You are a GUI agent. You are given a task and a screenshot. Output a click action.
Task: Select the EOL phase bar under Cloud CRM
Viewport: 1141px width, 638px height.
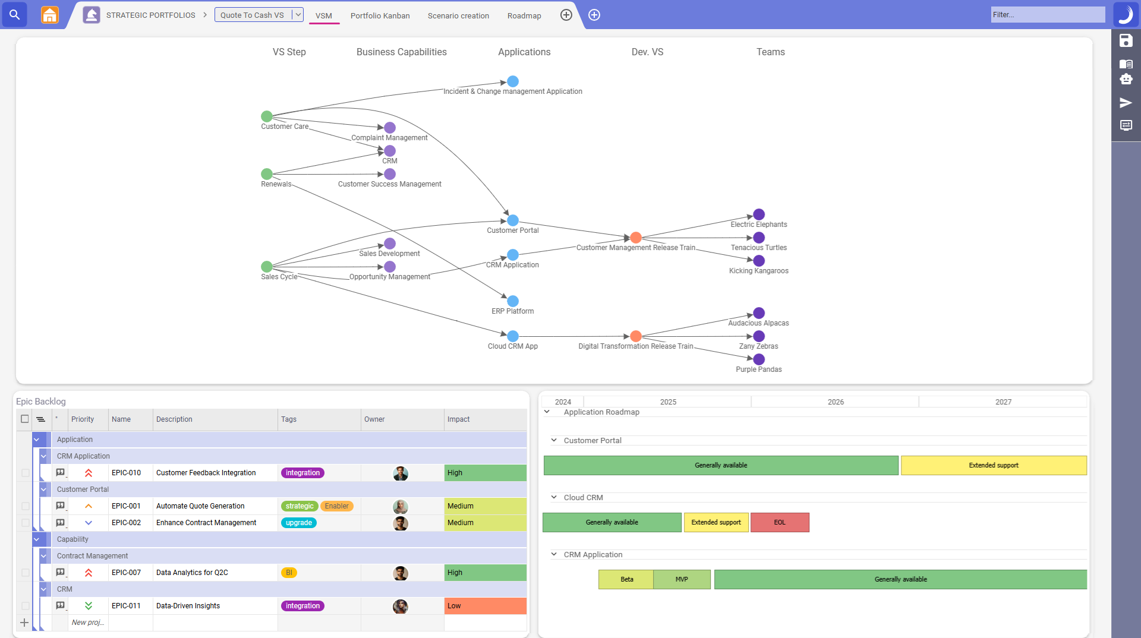coord(780,522)
